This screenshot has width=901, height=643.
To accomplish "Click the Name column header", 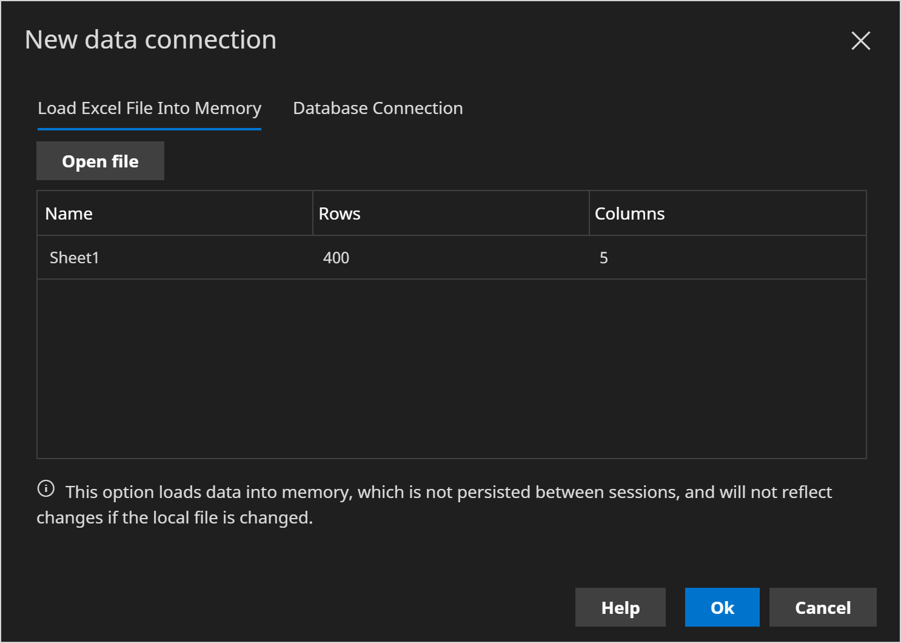I will 69,213.
